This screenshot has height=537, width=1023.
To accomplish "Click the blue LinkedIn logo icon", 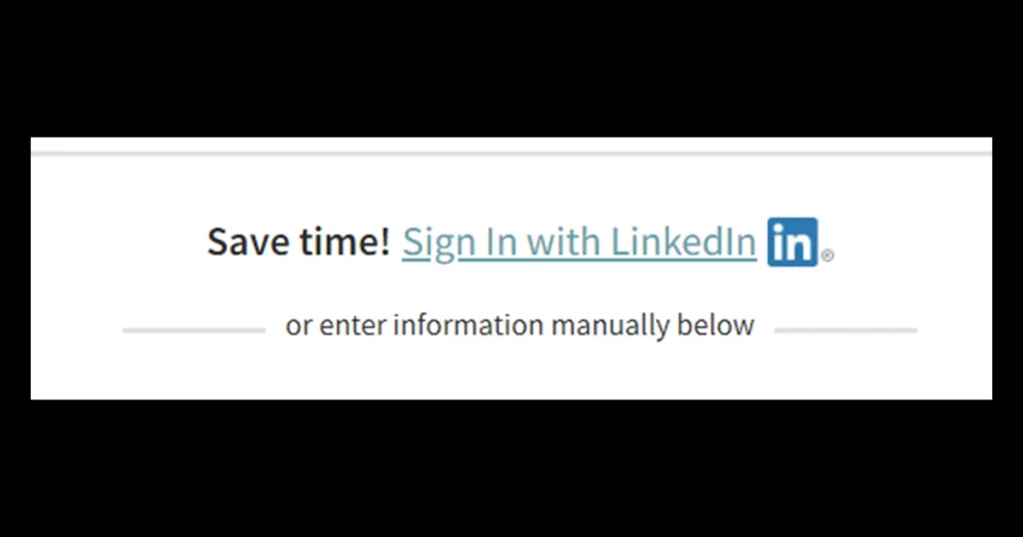I will point(792,242).
